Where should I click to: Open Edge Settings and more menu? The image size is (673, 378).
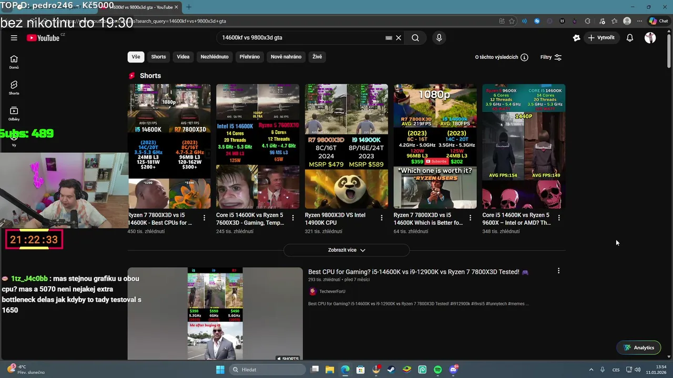[639, 21]
